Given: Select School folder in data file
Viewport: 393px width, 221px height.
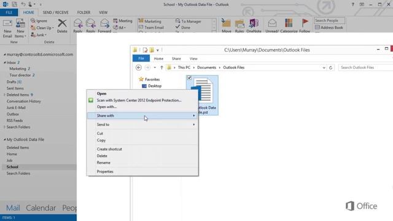Looking at the screenshot, I should click(12, 167).
